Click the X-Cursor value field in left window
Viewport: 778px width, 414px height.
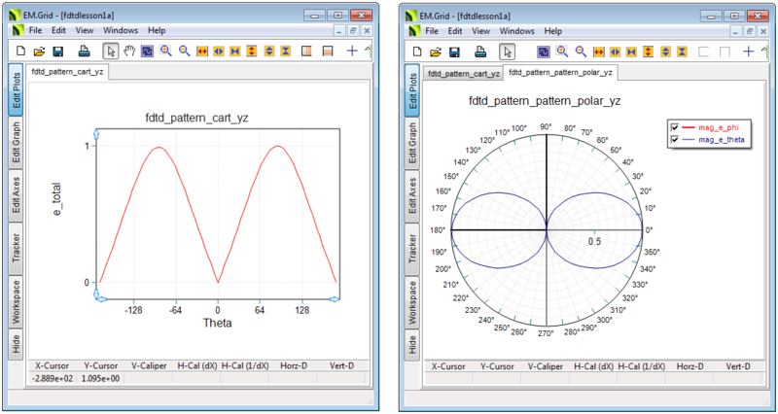pyautogui.click(x=52, y=378)
